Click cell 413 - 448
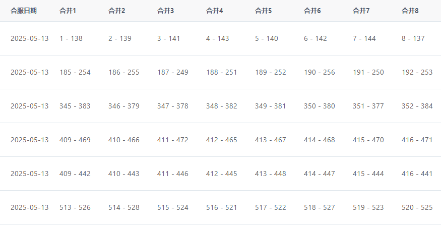 (x=271, y=174)
